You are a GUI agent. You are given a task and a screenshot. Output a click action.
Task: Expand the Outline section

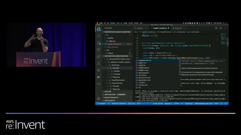117,91
